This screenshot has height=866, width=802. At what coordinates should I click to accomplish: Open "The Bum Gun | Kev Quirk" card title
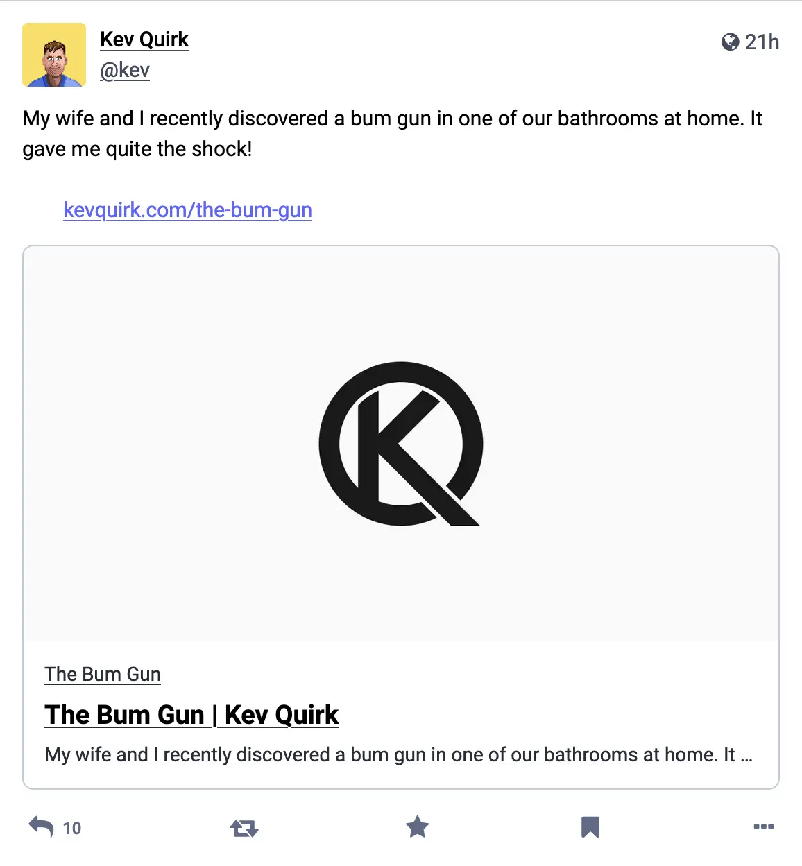point(191,715)
